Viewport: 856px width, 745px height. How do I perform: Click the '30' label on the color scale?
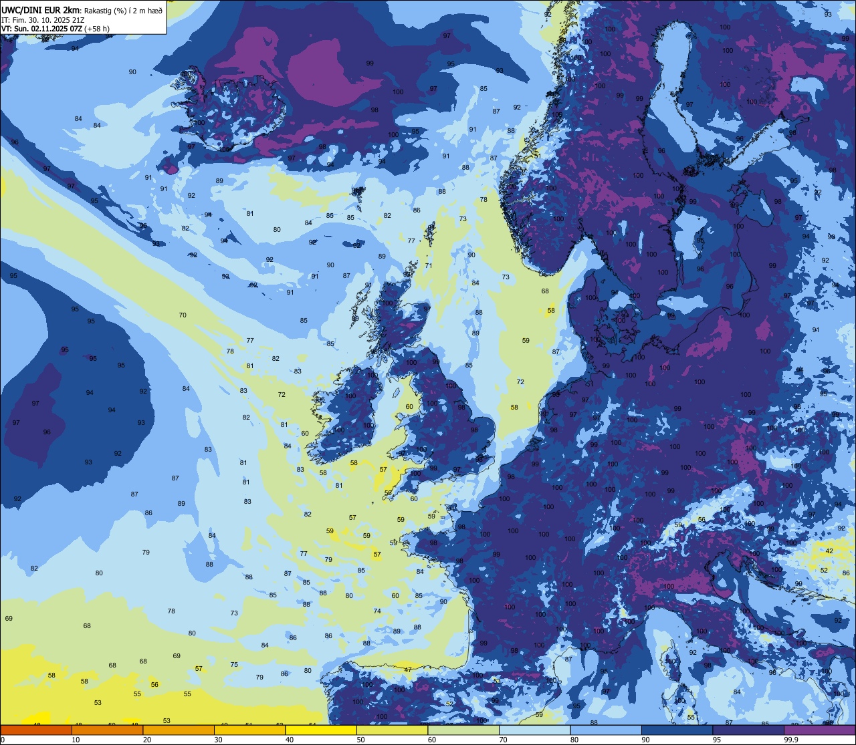tap(218, 740)
